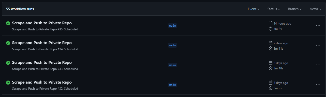This screenshot has width=326, height=97.
Task: Click the '4m 8s' duration text
Action: coord(277,29)
